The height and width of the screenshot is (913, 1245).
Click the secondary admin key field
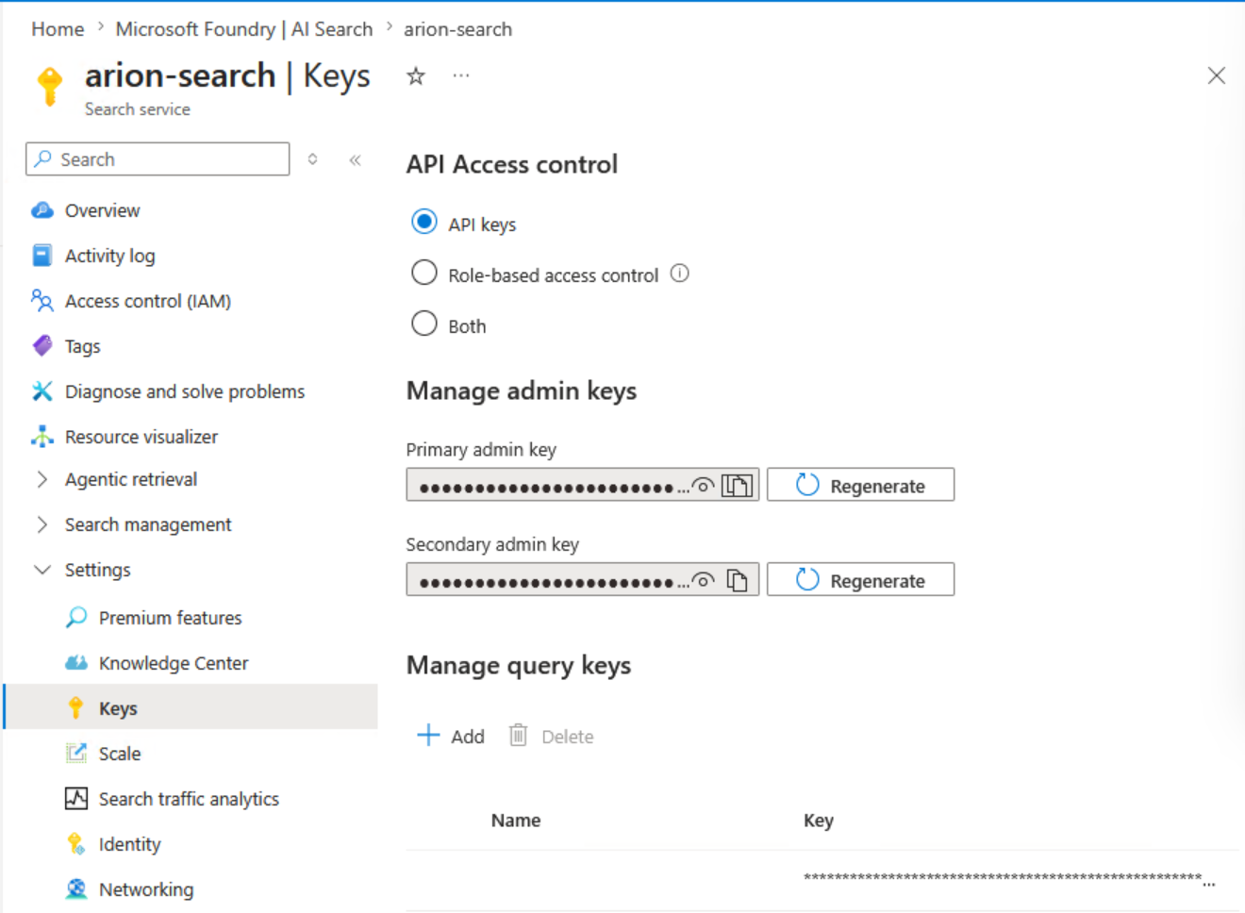[x=582, y=579]
